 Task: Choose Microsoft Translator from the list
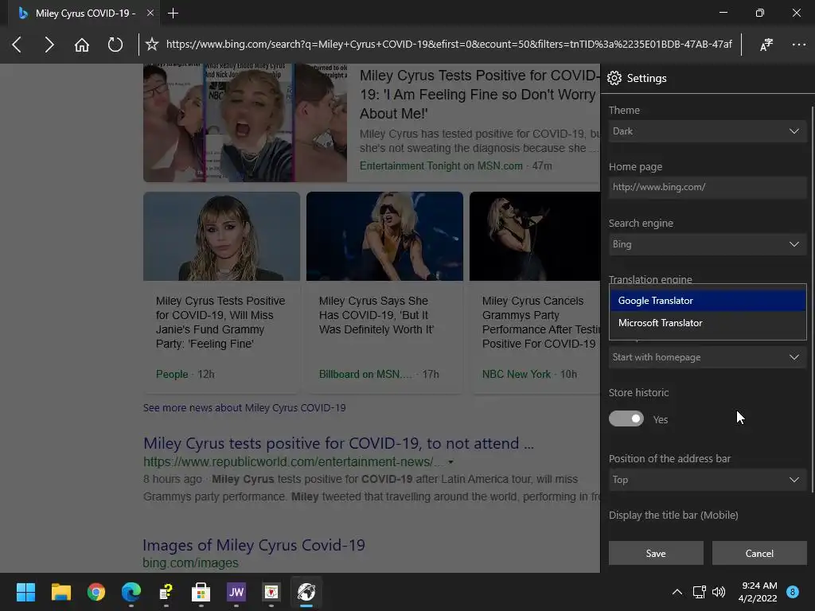[708, 323]
